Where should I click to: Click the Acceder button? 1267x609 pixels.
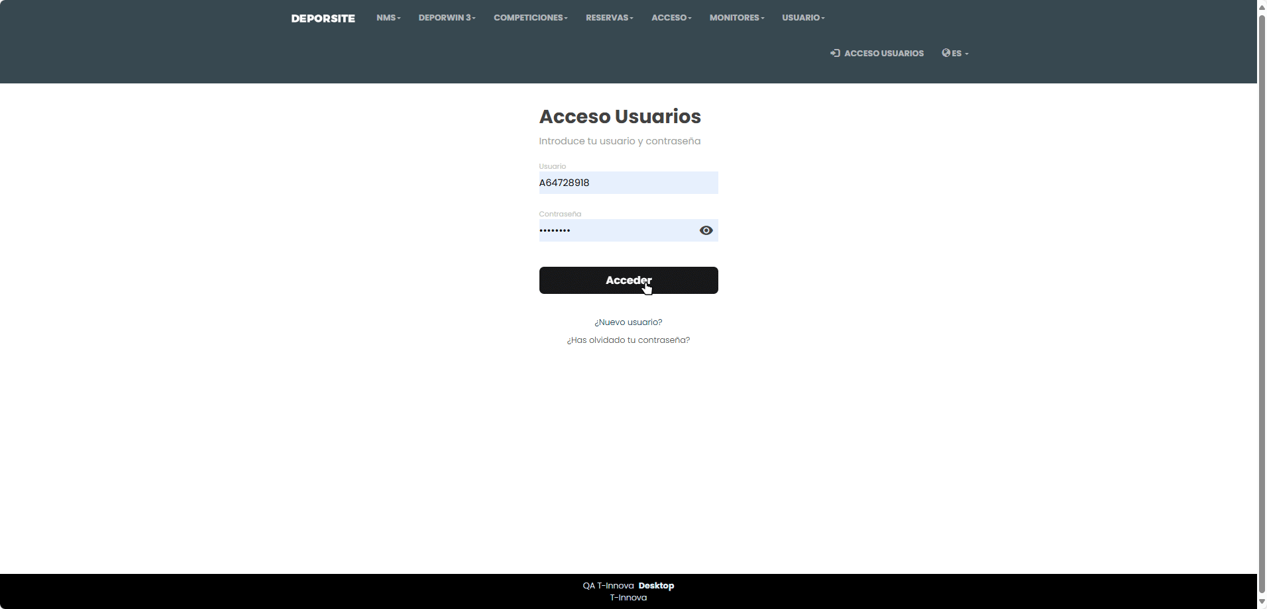[x=628, y=280]
